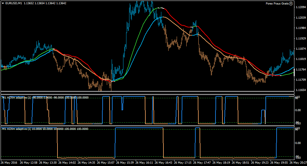Click the 1.12039 price scale label

point(301,18)
